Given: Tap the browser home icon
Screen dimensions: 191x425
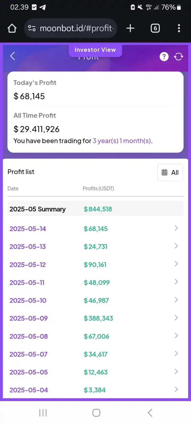Looking at the screenshot, I should (x=12, y=28).
